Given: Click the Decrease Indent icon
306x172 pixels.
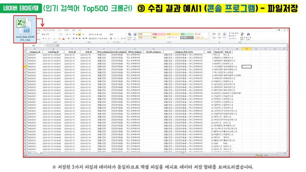Looking at the screenshot, I should pyautogui.click(x=83, y=39).
